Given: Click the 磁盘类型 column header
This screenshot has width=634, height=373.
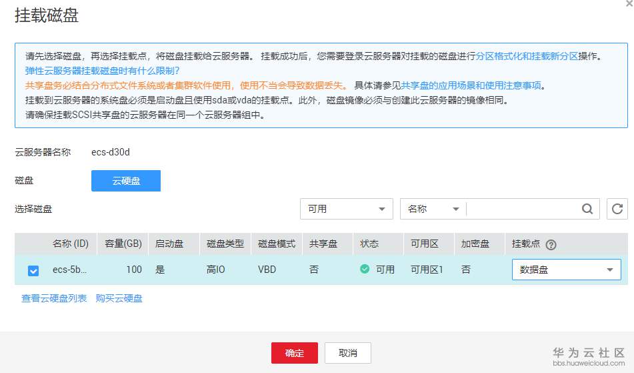Looking at the screenshot, I should point(225,244).
